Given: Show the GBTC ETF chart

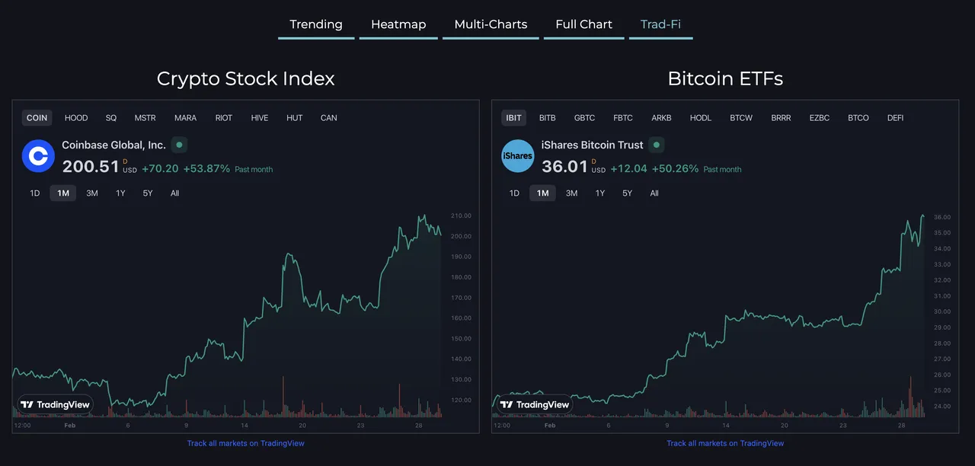Looking at the screenshot, I should click(x=585, y=118).
